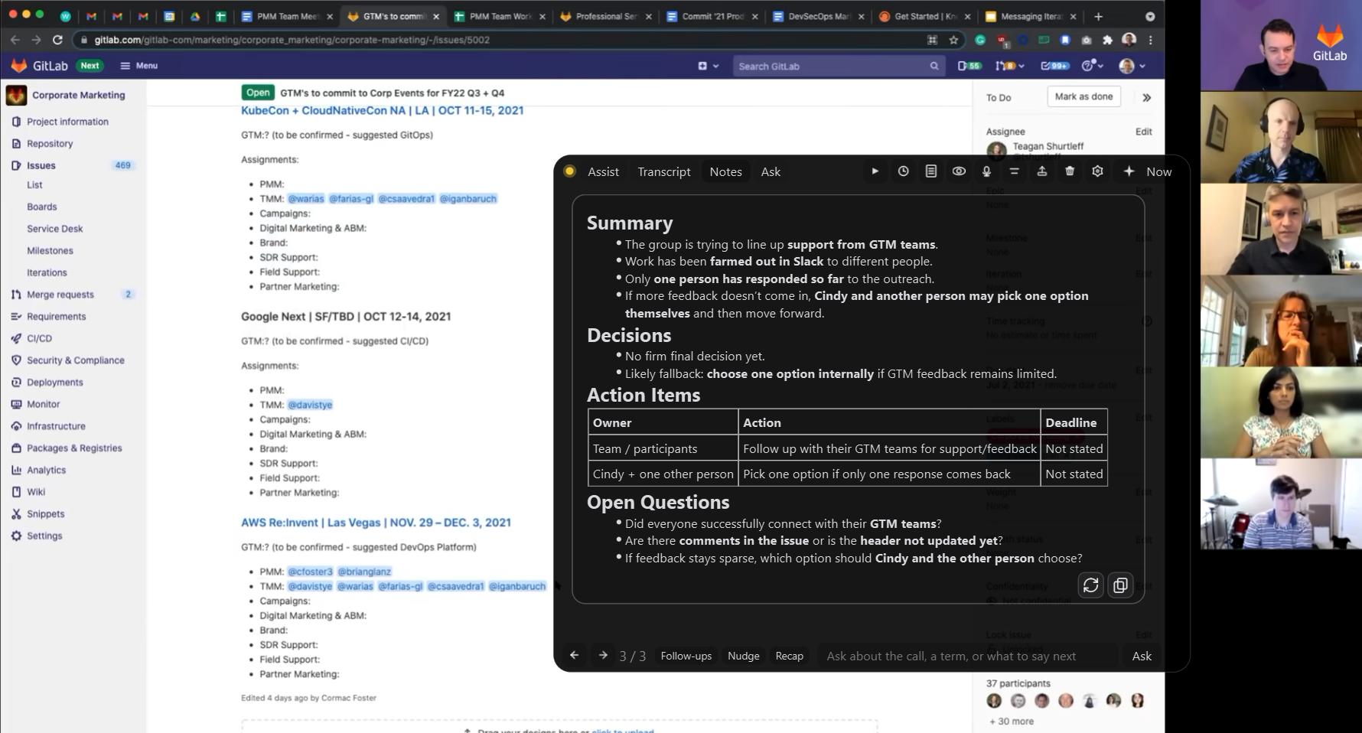Image resolution: width=1362 pixels, height=733 pixels.
Task: Click the Mark as done button
Action: (1083, 96)
